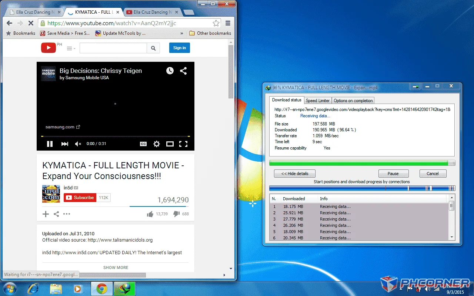The height and width of the screenshot is (296, 474).
Task: Click the YouTube logo home icon
Action: (49, 48)
